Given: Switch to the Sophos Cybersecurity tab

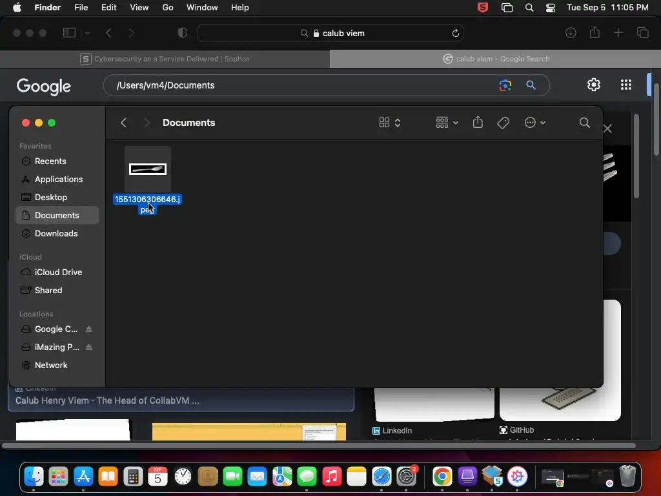Looking at the screenshot, I should pos(165,59).
